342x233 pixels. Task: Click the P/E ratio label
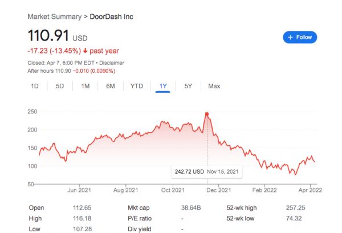point(139,218)
